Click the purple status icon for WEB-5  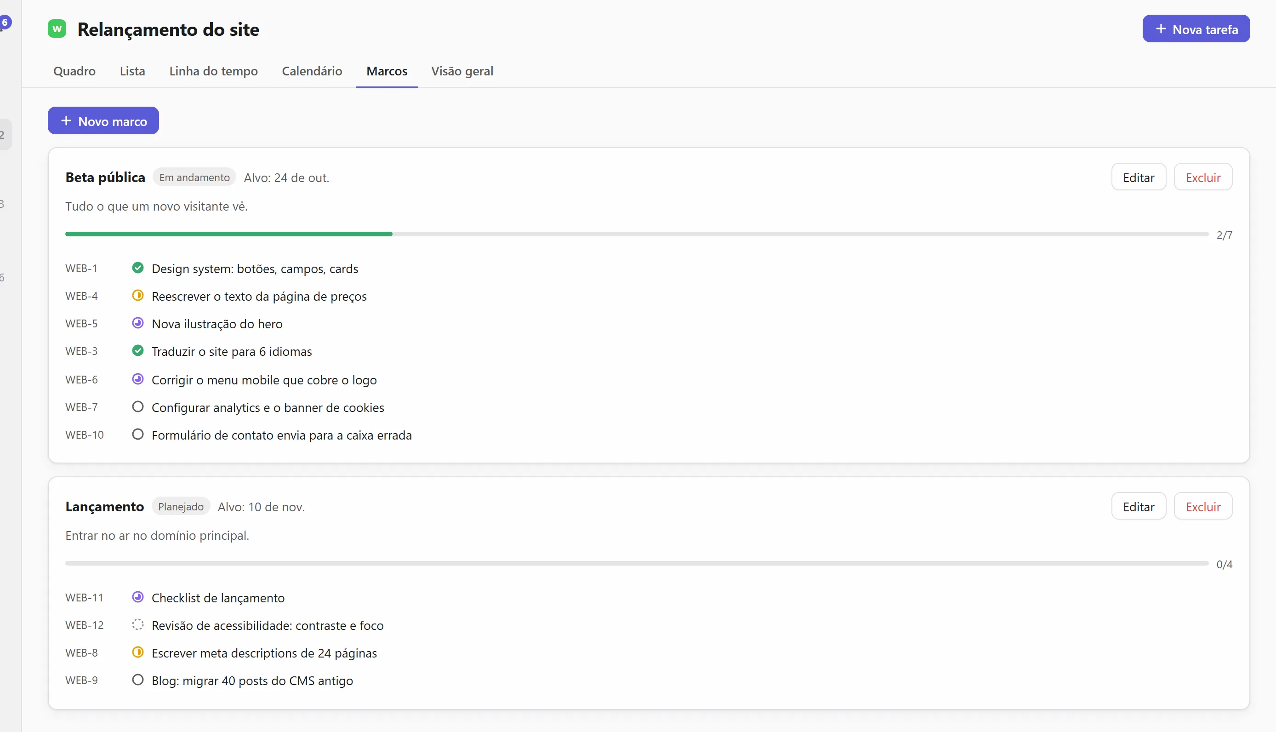coord(138,323)
